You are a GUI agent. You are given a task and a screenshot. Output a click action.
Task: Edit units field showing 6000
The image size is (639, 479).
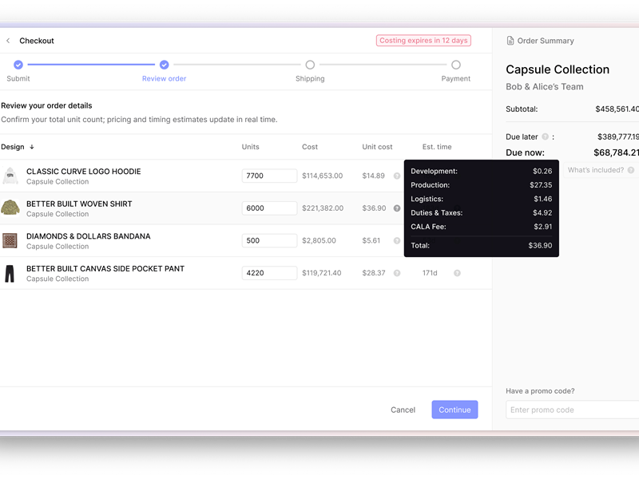tap(269, 208)
